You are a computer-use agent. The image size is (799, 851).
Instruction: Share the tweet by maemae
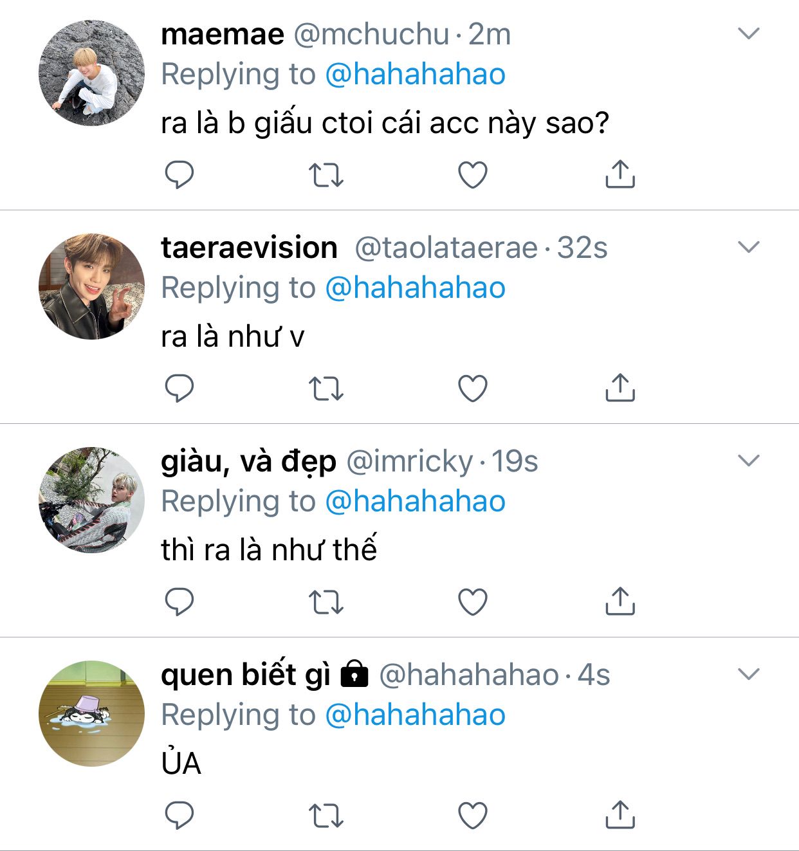(620, 174)
